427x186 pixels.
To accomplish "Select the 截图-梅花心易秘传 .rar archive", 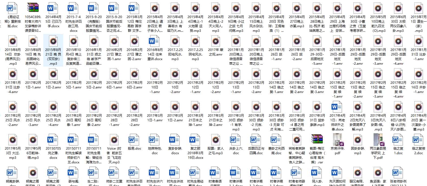I will pos(317,140).
